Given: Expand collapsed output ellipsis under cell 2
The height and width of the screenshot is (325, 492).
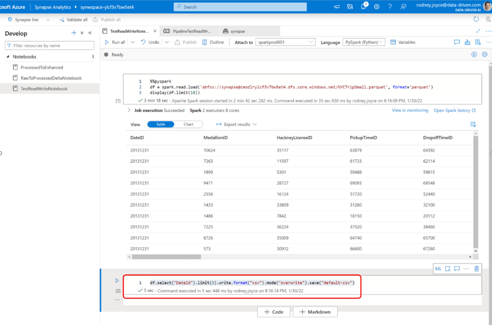Looking at the screenshot, I should [117, 300].
